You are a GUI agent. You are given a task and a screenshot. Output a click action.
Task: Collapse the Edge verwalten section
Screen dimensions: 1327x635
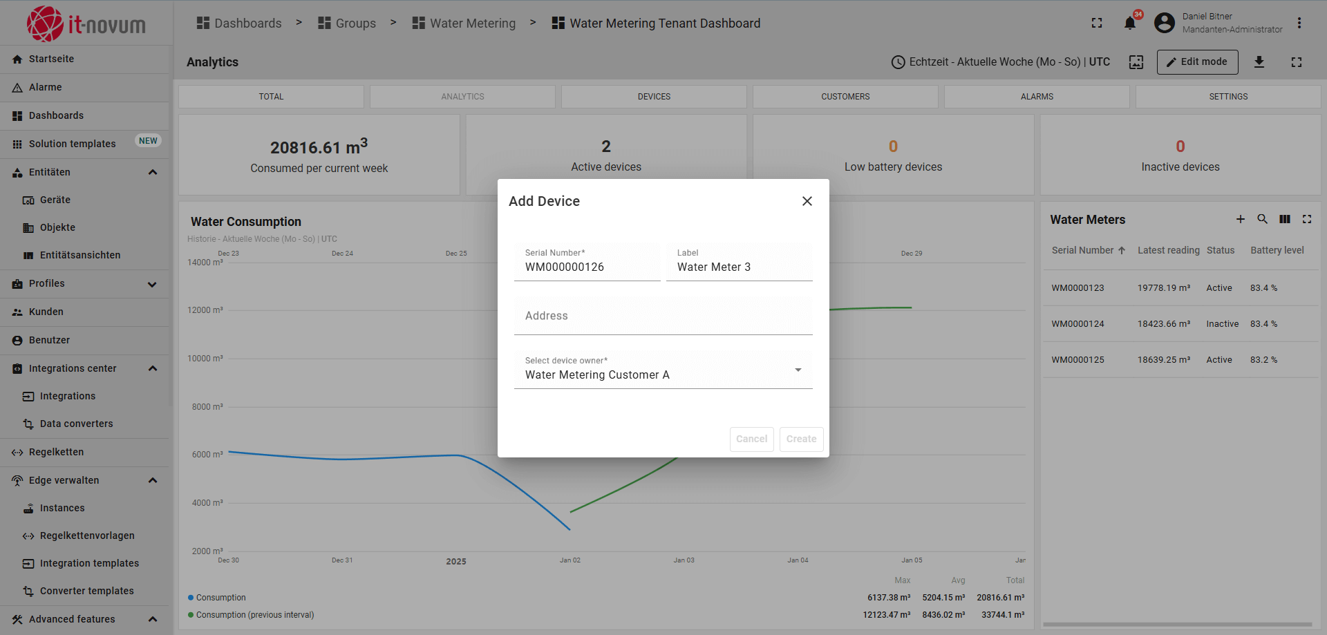point(153,480)
